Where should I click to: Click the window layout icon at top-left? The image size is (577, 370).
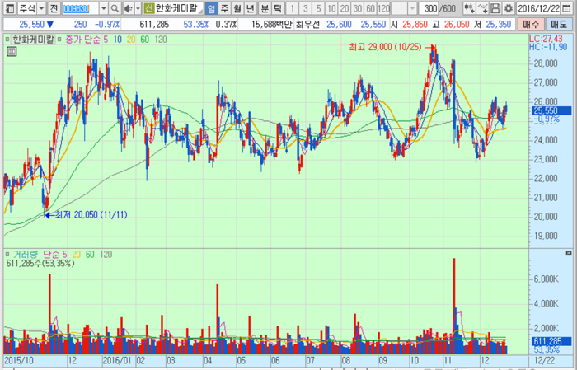[x=8, y=8]
